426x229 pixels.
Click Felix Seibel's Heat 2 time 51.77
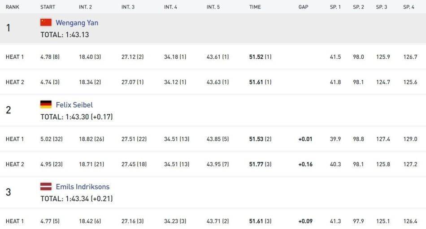click(256, 164)
